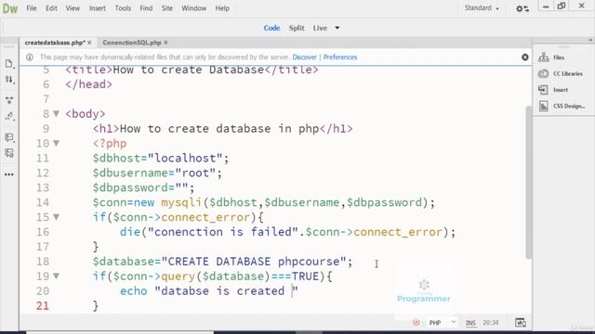The width and height of the screenshot is (595, 334).
Task: Open the Tools menu
Action: (x=123, y=8)
